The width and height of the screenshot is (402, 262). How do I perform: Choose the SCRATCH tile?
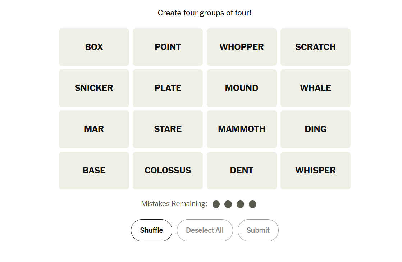coord(315,47)
